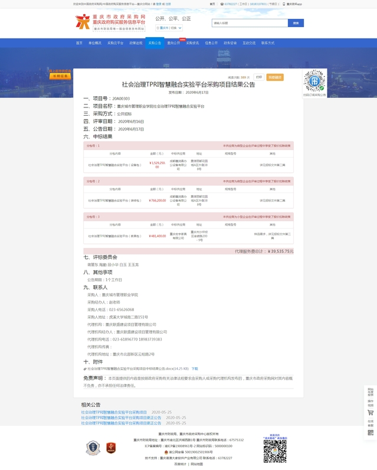Click the 网站地图 footer link
The height and width of the screenshot is (470, 377).
tap(197, 464)
